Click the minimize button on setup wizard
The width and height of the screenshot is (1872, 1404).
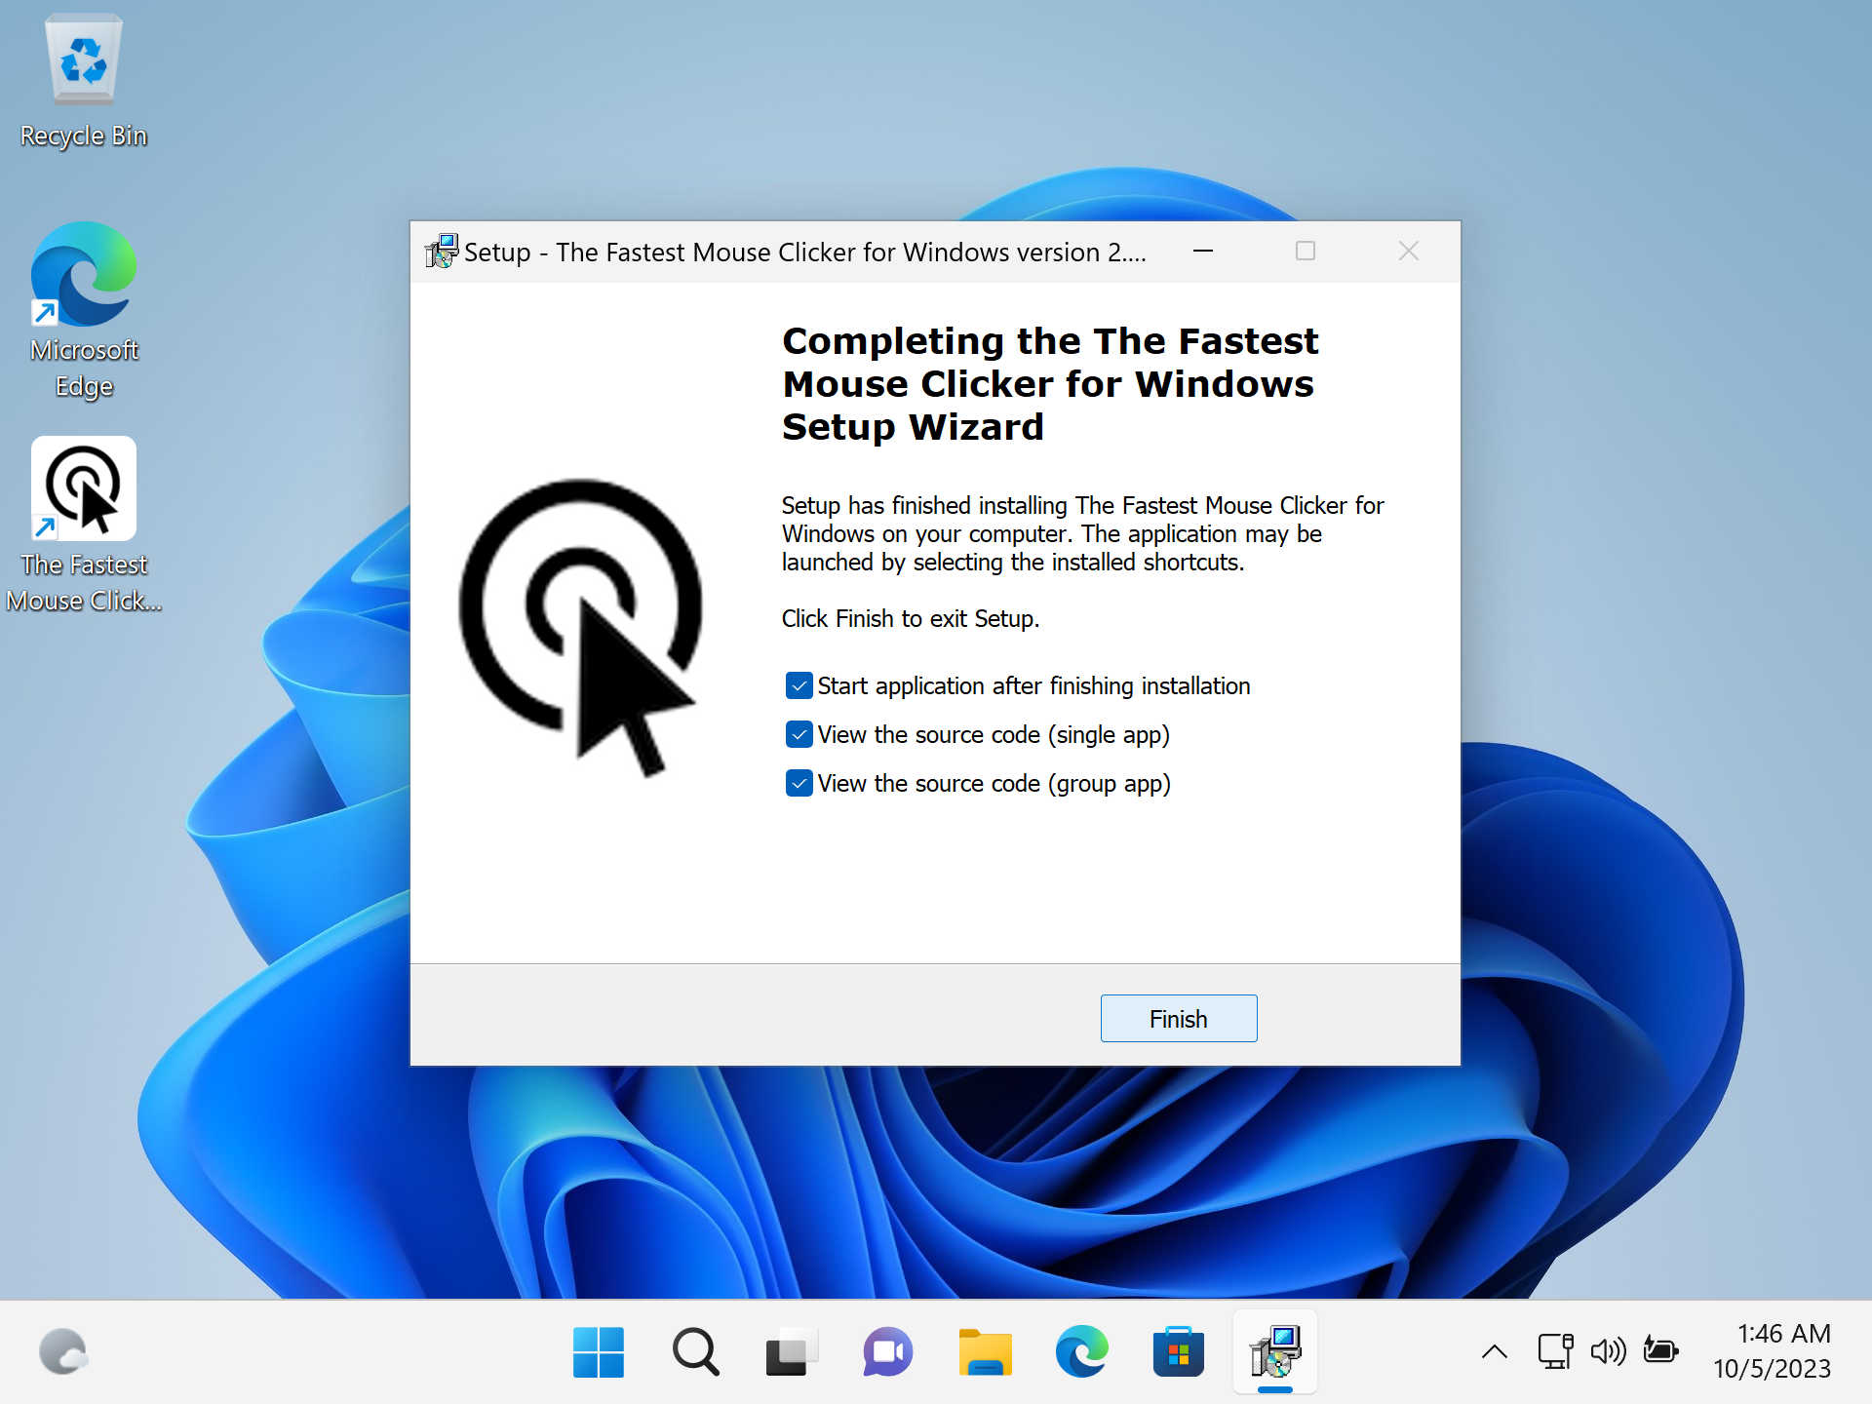[1203, 251]
